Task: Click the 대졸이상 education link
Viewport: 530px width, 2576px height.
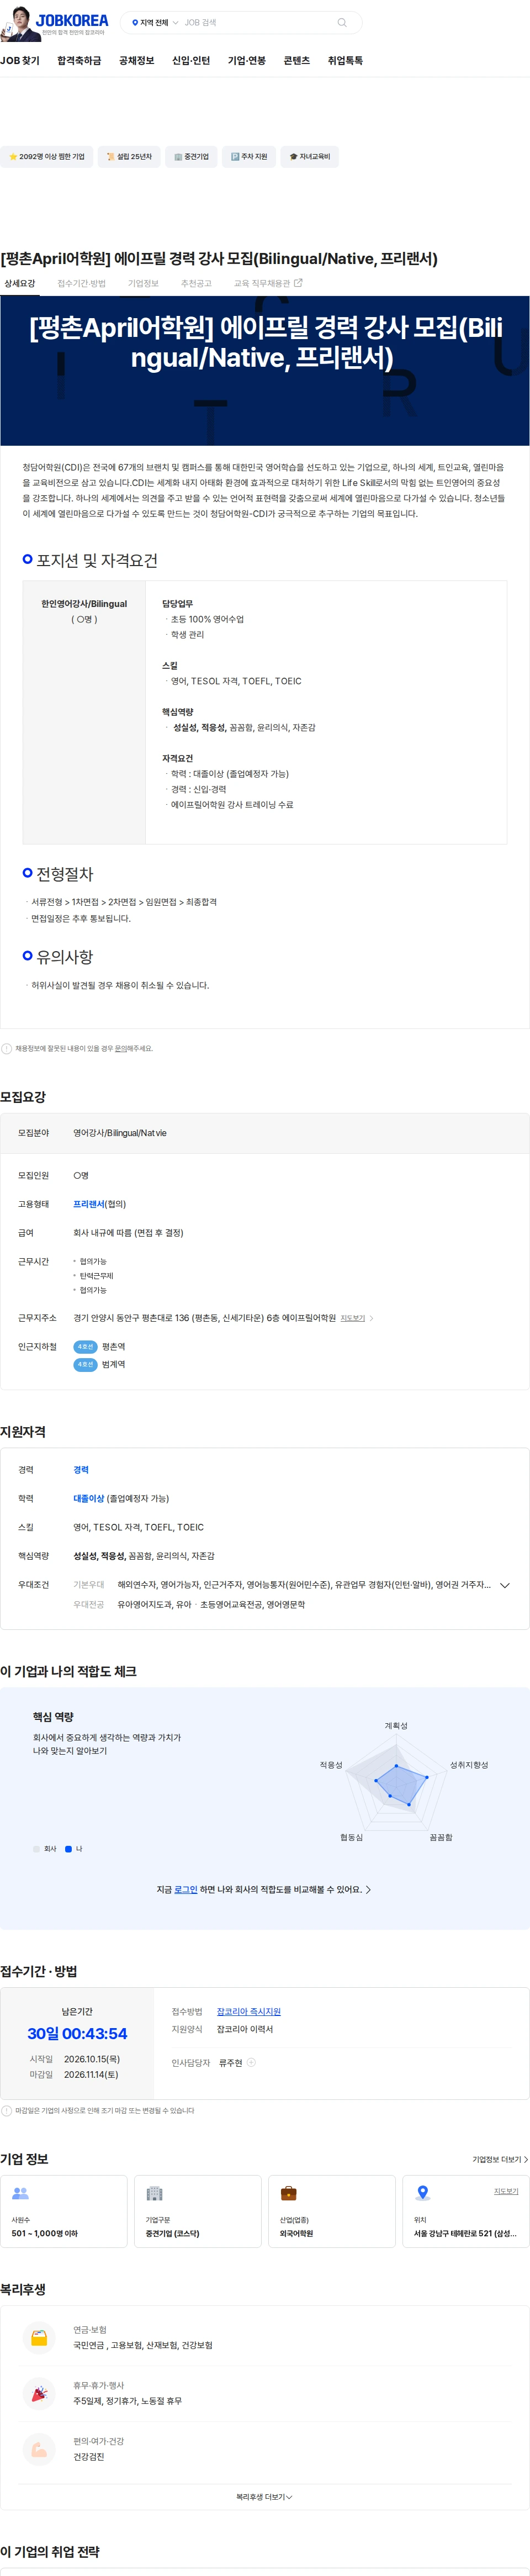Action: pos(89,1499)
